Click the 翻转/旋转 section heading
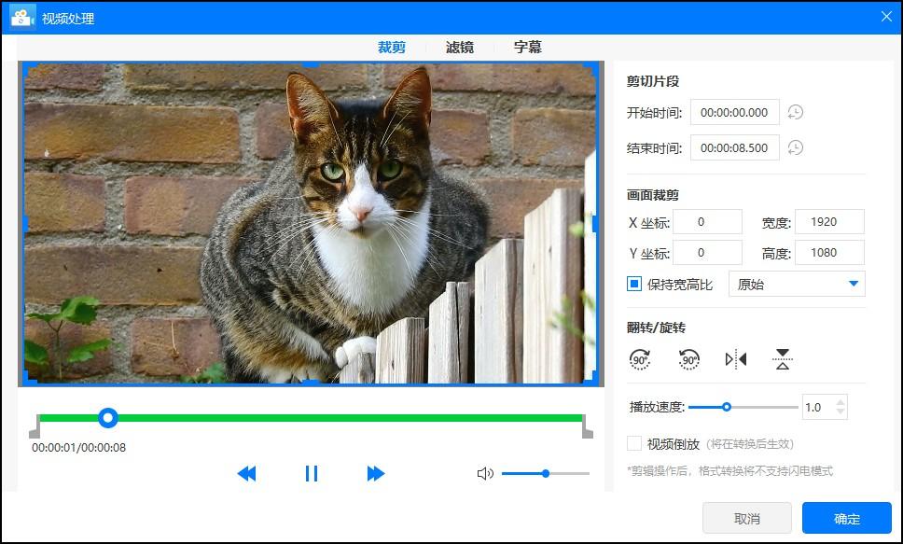This screenshot has height=544, width=903. [x=656, y=328]
